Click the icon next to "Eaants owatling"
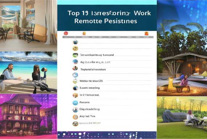Screen dimensions: 207x139 (75, 88)
